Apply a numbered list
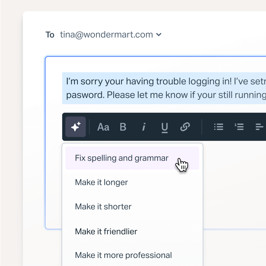Screen dimensions: 266x266 239,127
